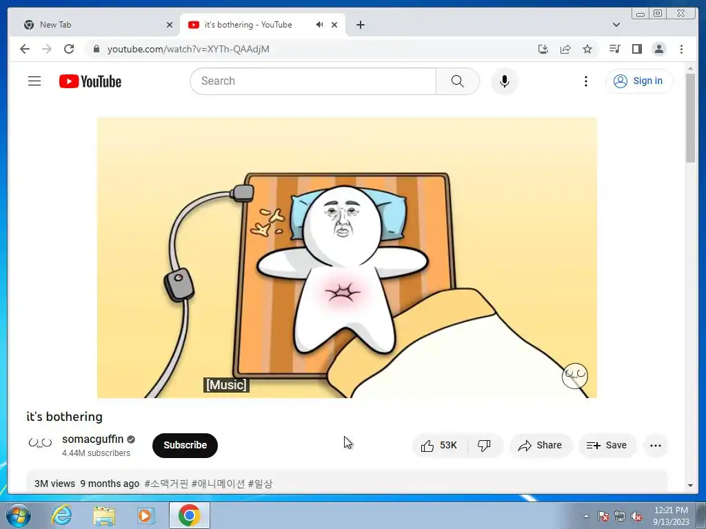Close the New Tab tab
This screenshot has width=706, height=529.
pyautogui.click(x=170, y=25)
